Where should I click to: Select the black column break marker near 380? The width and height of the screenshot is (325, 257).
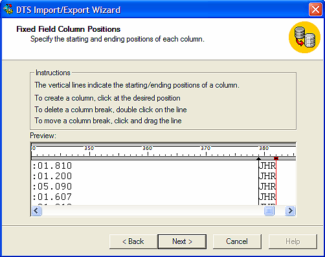coord(258,158)
